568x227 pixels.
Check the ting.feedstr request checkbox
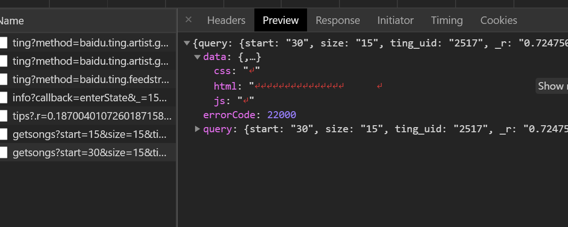(x=3, y=79)
